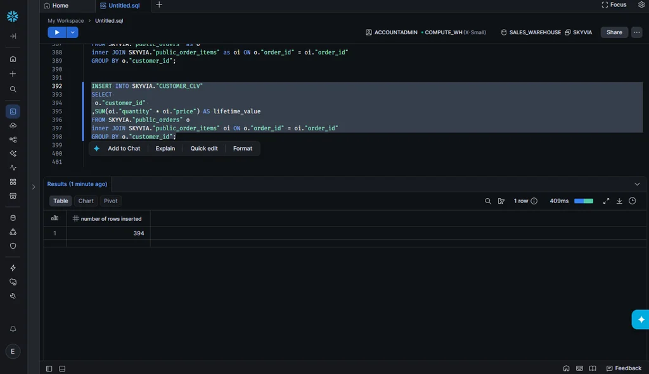Click Quick edit

(x=203, y=148)
